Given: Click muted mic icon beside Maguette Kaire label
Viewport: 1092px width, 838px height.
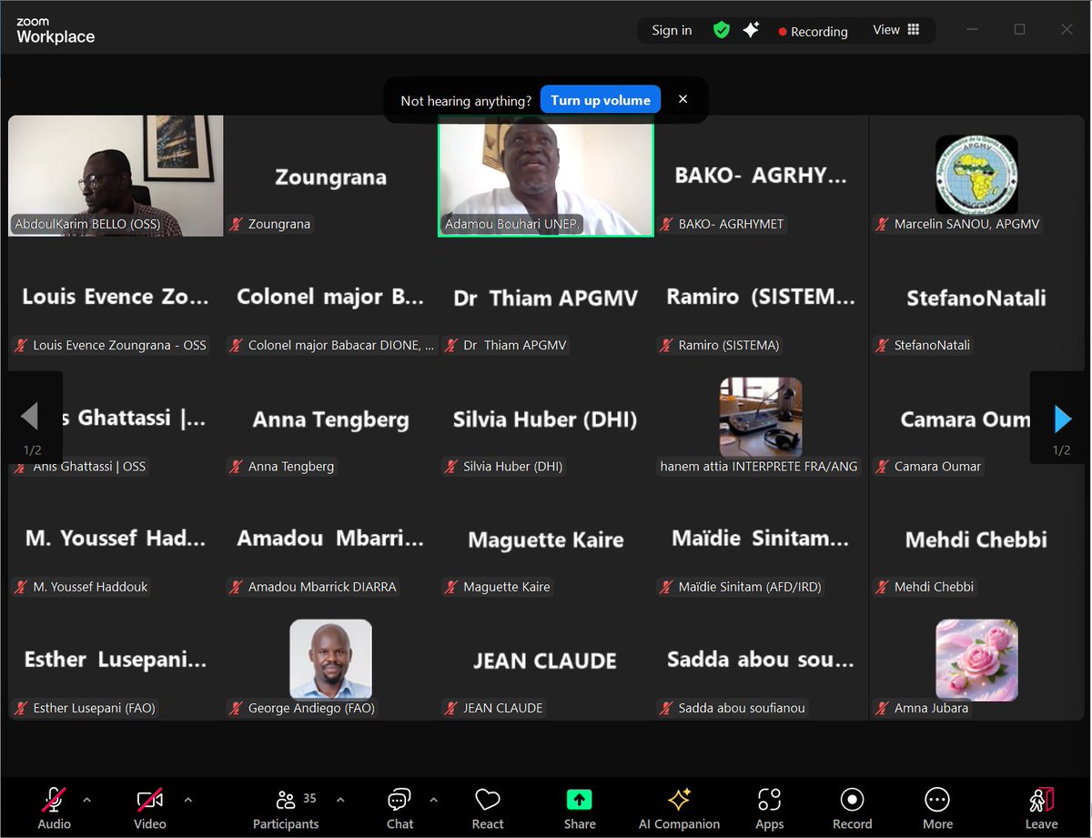Looking at the screenshot, I should click(x=451, y=587).
